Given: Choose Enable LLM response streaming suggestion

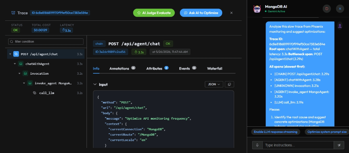Looking at the screenshot, I should 276,132.
